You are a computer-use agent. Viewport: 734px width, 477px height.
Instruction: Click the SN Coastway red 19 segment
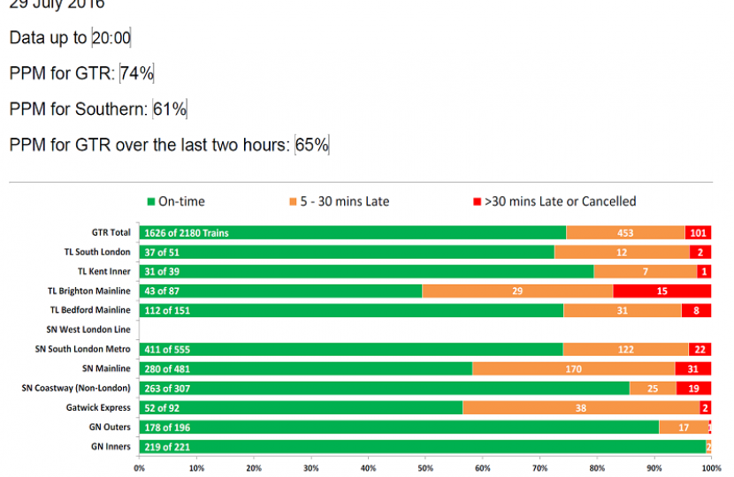coord(693,389)
